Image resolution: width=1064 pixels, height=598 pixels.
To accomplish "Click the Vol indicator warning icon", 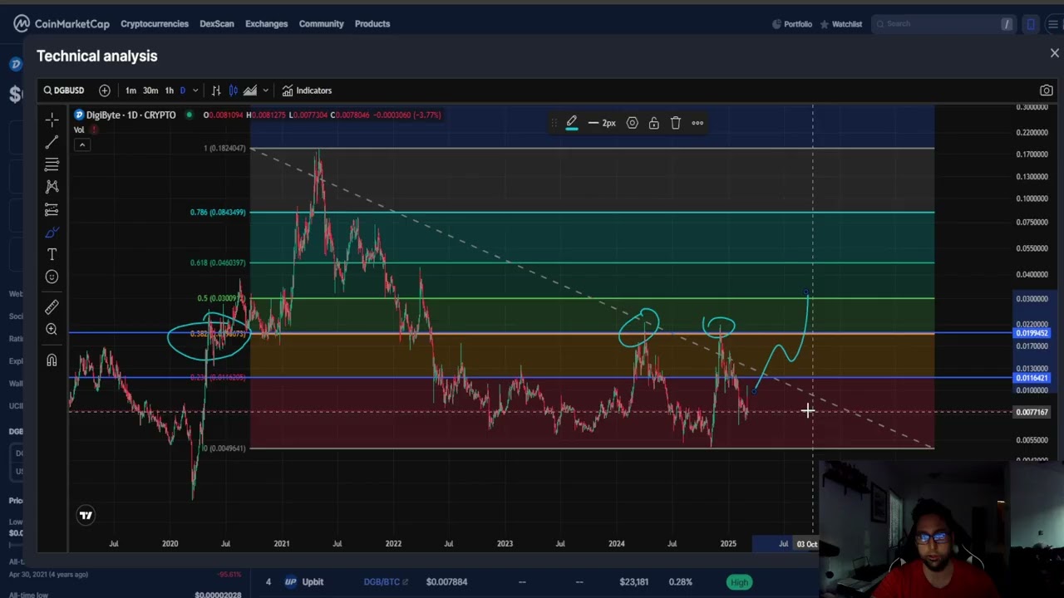I will (94, 130).
